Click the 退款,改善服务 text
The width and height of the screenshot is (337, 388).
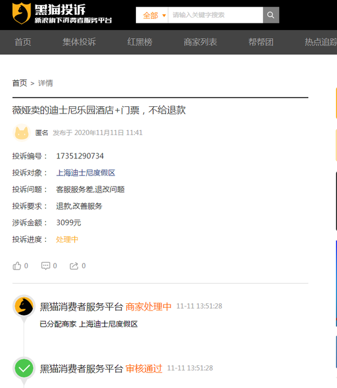pos(79,206)
